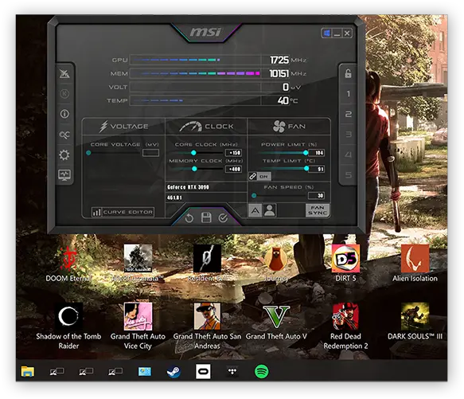This screenshot has width=464, height=399.
Task: Open Afterburner settings gear icon
Action: 64,155
